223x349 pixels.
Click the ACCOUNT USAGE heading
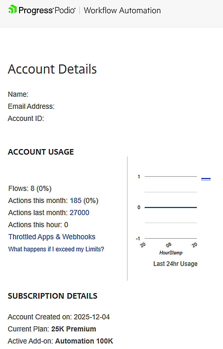point(41,152)
